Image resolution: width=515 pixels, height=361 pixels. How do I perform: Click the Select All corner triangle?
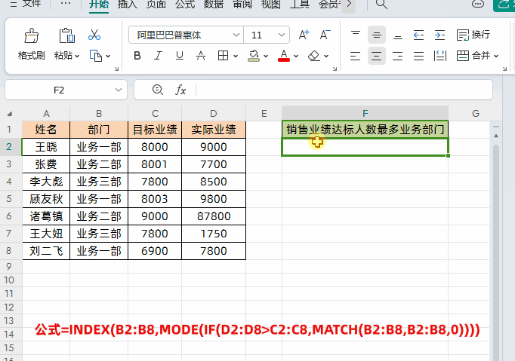pyautogui.click(x=10, y=114)
